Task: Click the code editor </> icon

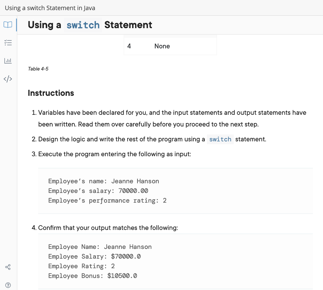Action: point(8,79)
